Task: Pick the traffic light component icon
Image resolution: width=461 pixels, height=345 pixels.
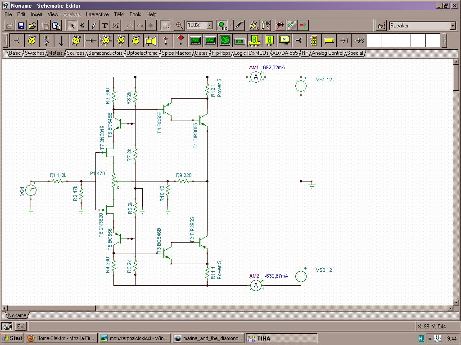Action: click(314, 41)
